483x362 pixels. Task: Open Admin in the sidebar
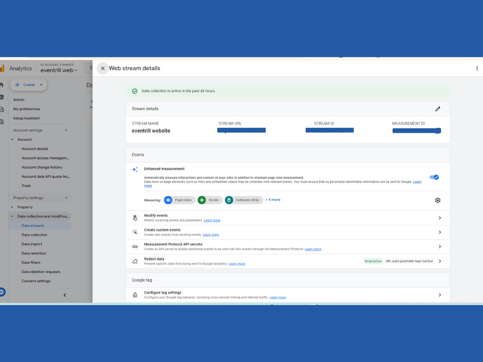pos(19,100)
